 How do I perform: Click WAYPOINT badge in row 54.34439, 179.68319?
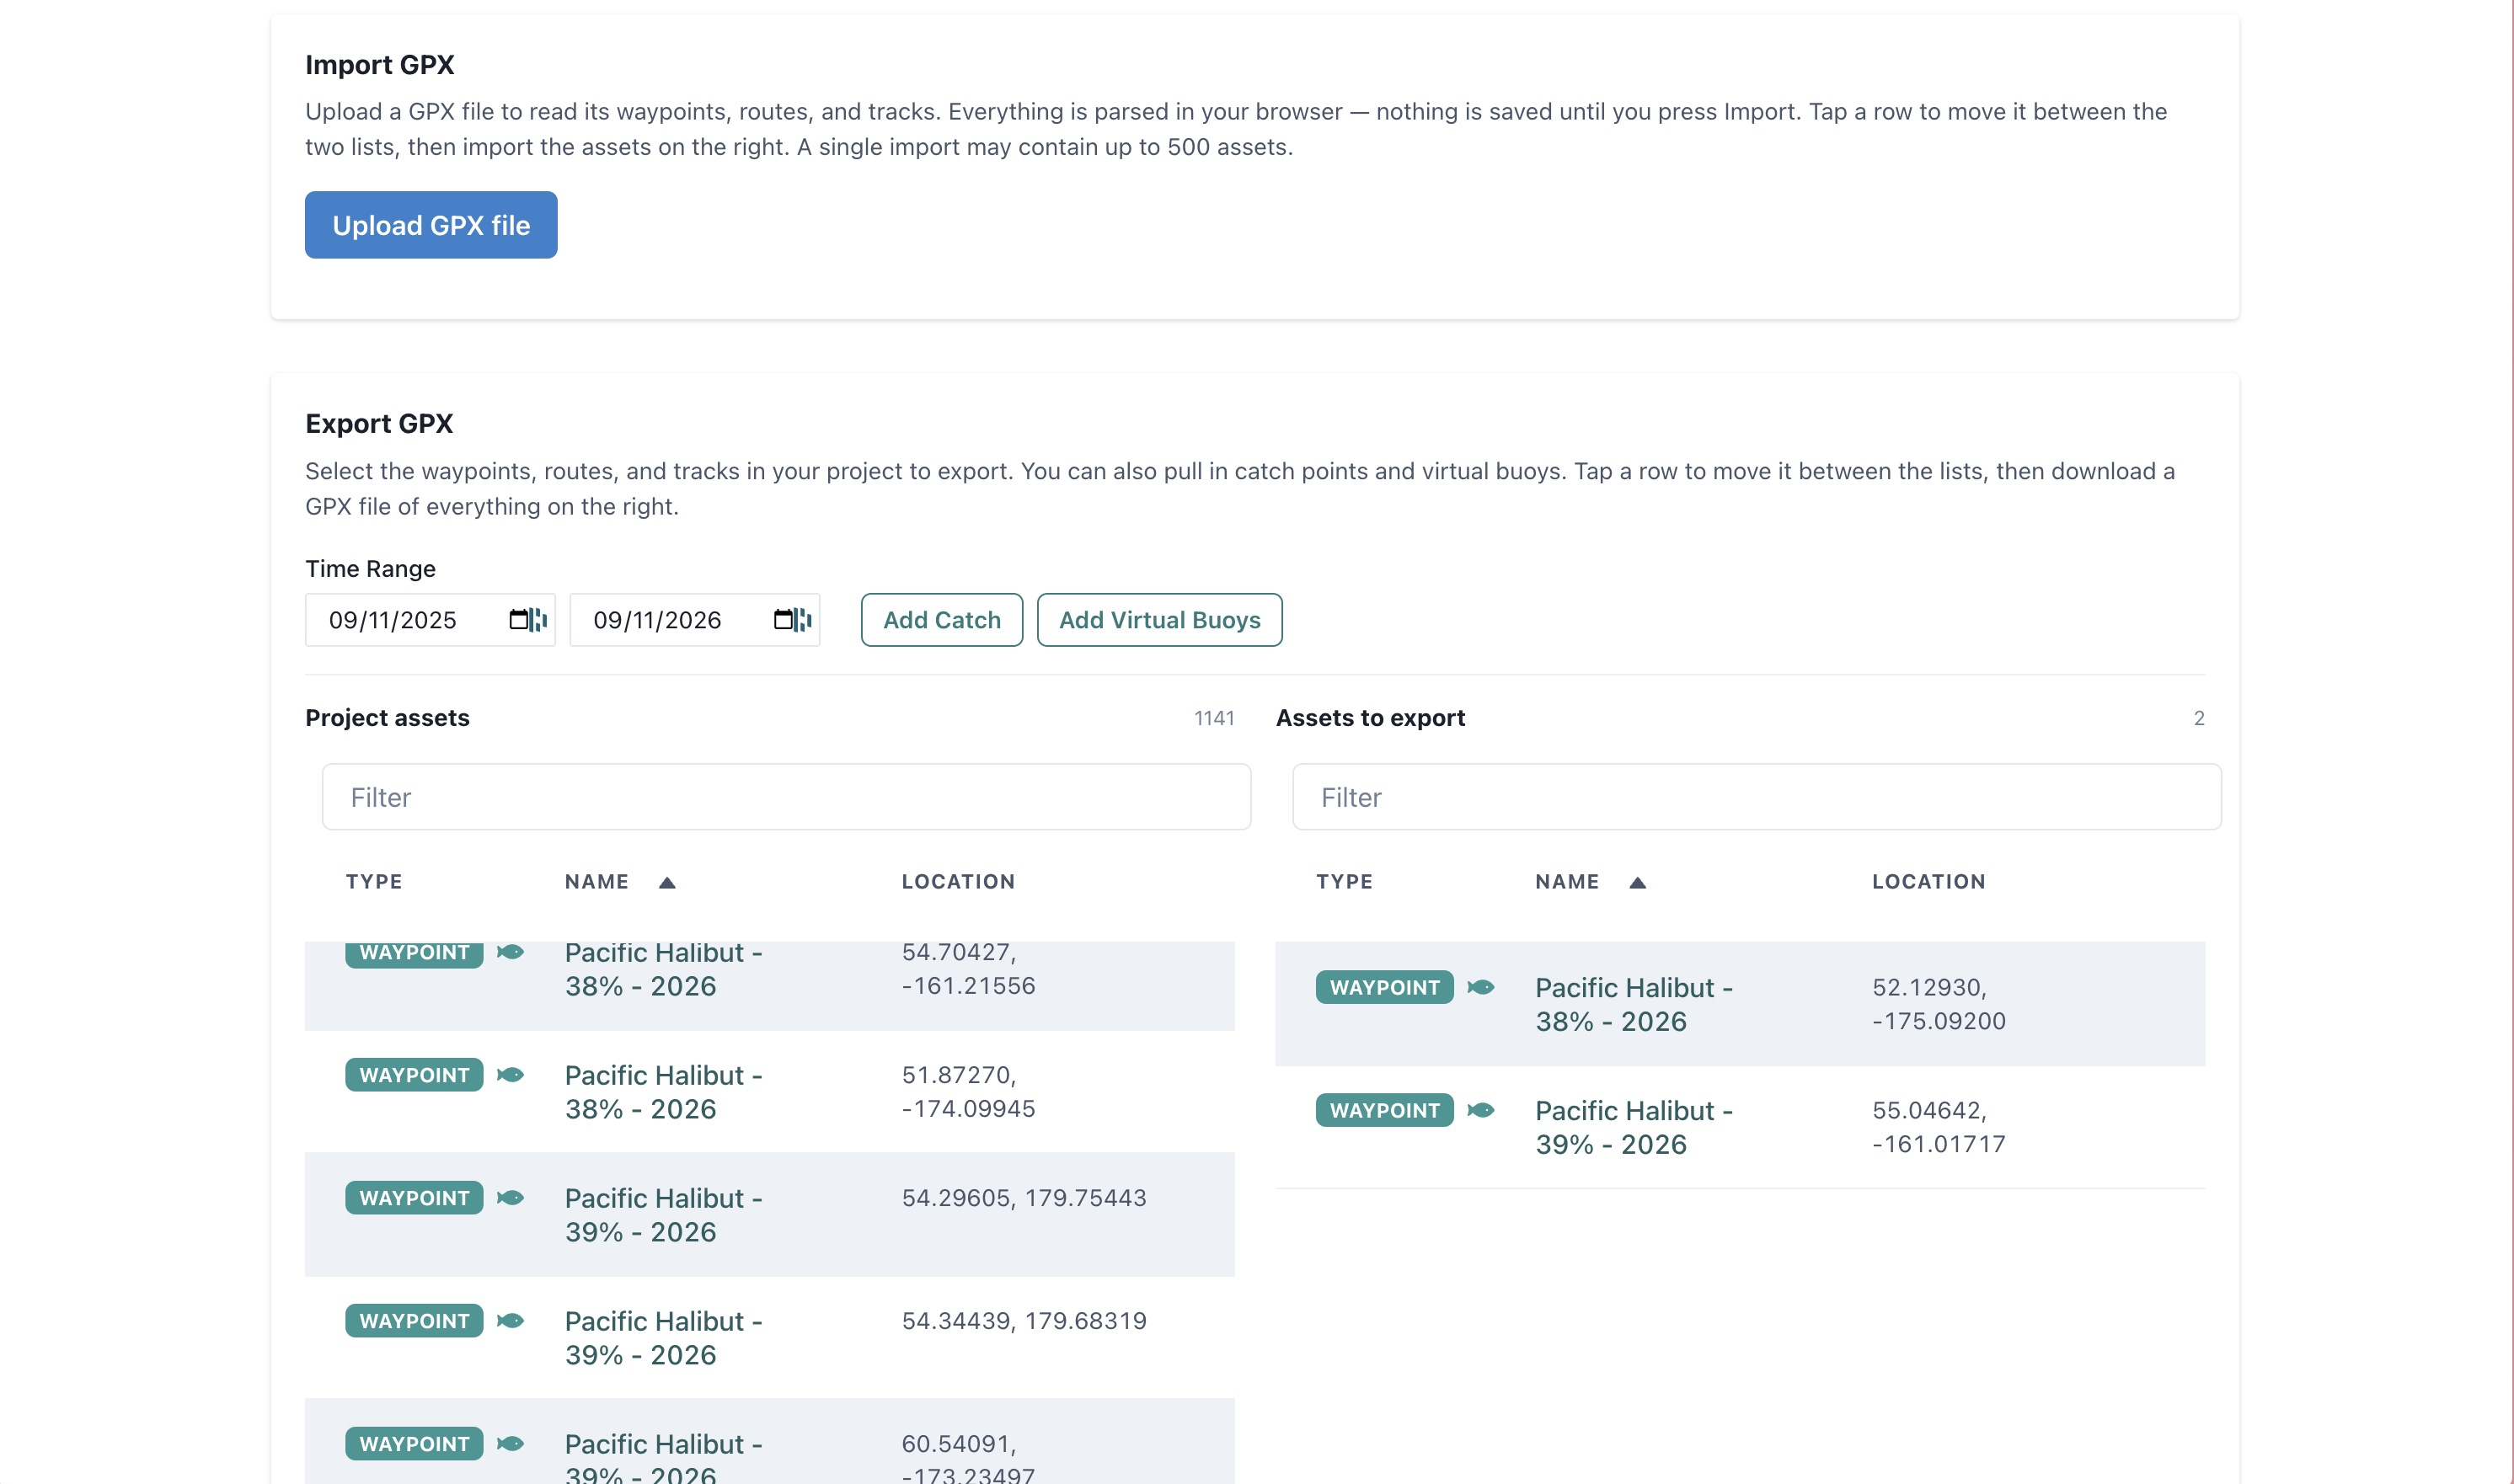414,1321
